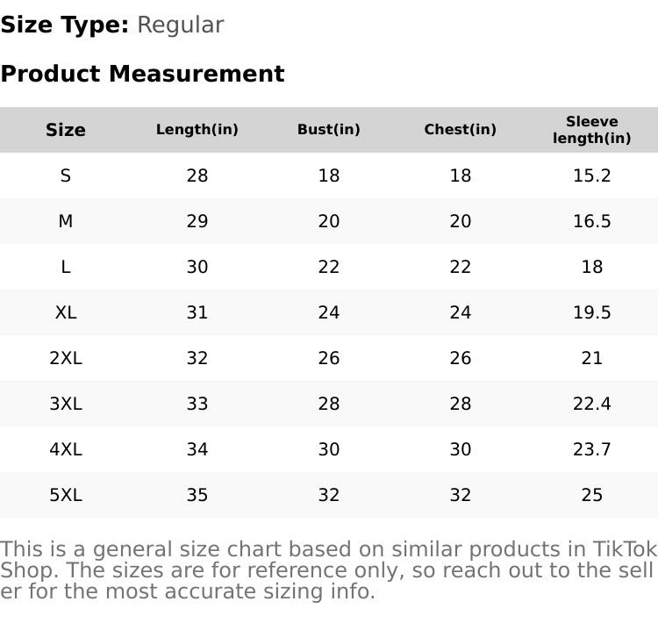Select the XL size row label

(66, 312)
